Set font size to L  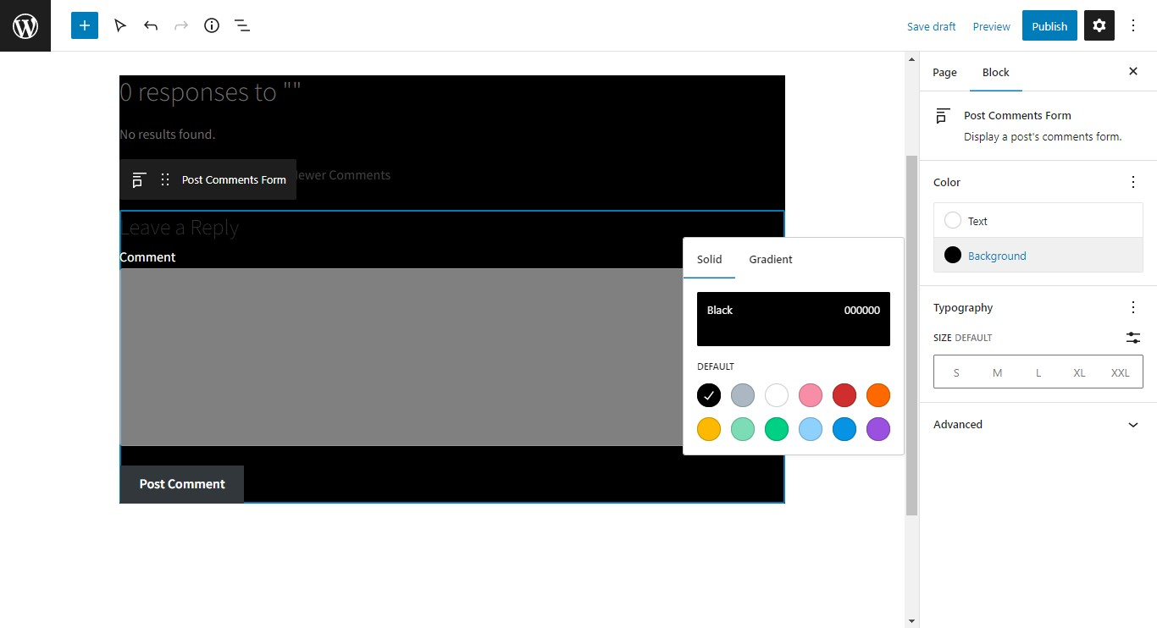click(1038, 372)
